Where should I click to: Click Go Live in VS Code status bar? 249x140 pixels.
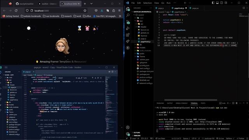[x=220, y=138]
